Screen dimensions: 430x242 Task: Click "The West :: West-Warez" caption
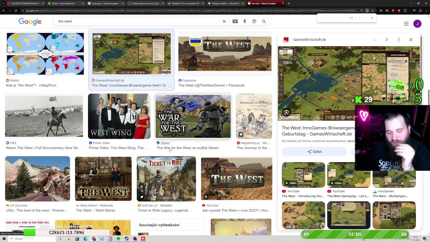tap(95, 210)
